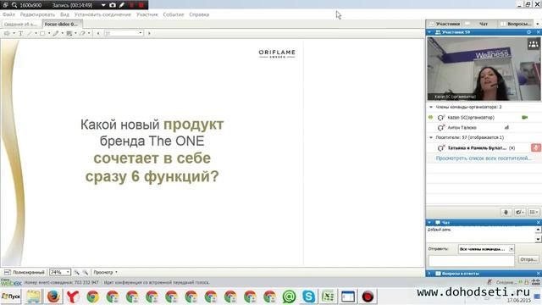
Task: Collapse the Посетители attendees group
Action: (431, 137)
